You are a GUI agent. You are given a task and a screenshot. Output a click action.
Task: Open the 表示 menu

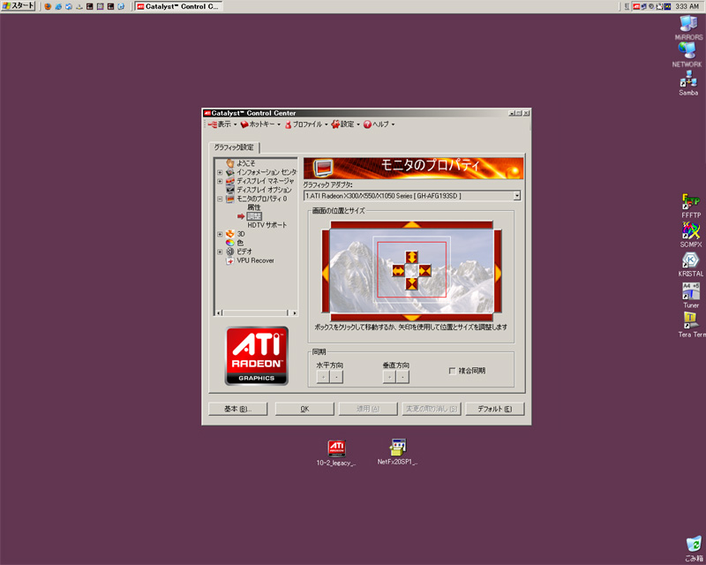[x=222, y=124]
